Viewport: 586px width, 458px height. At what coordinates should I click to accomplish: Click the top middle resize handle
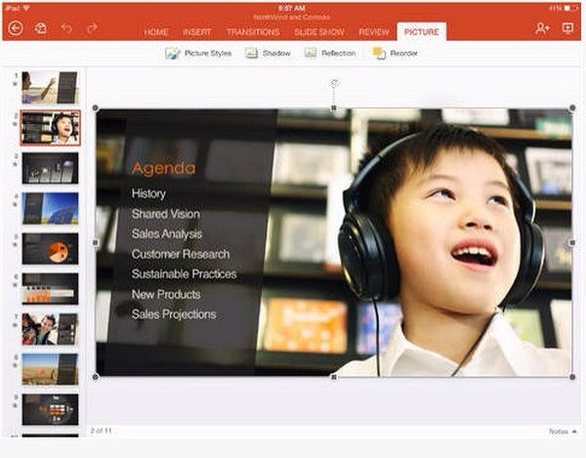[334, 108]
